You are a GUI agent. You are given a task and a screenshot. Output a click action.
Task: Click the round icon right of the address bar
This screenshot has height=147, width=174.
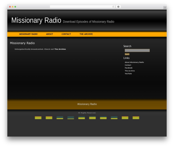point(118,7)
